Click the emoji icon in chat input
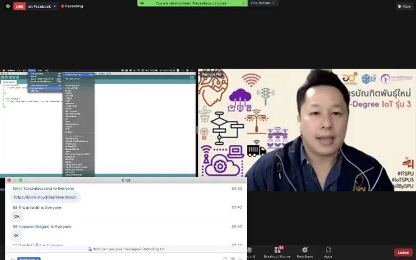 coord(233,258)
